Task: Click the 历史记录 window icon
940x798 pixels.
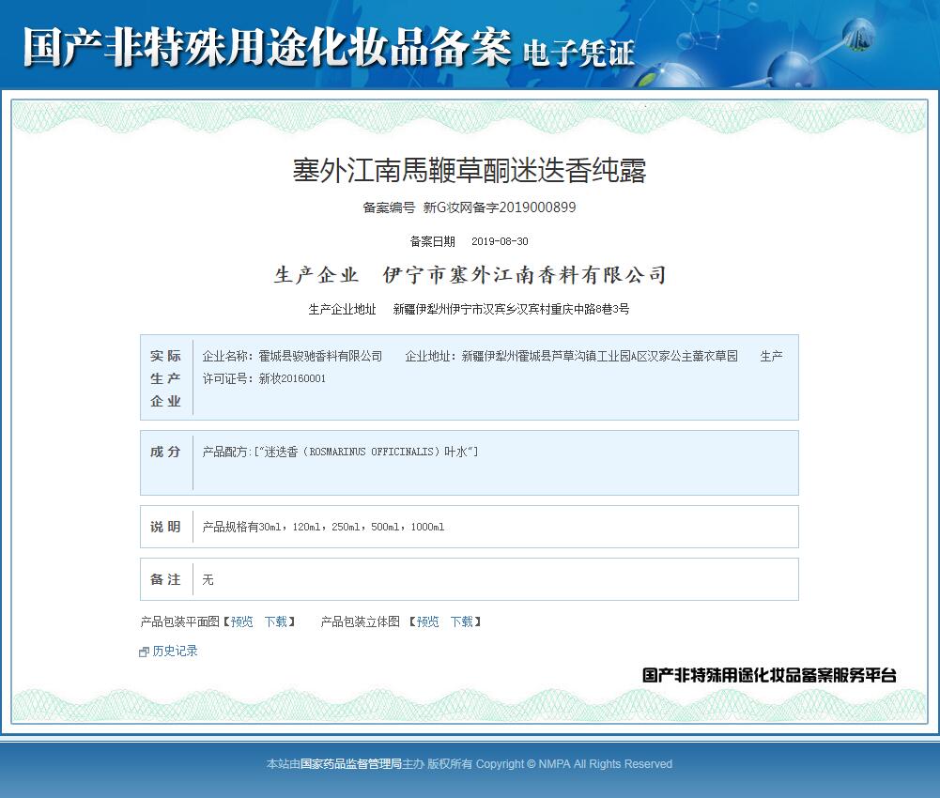Action: pos(144,652)
